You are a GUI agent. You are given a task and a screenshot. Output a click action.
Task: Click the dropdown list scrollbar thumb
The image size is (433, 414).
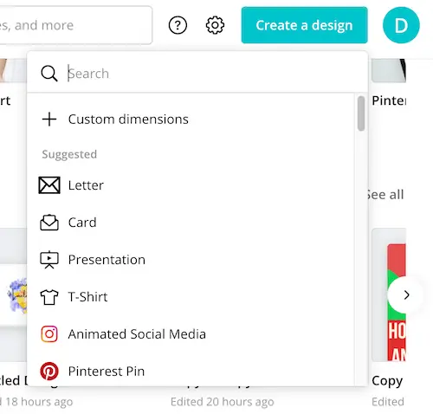point(361,113)
